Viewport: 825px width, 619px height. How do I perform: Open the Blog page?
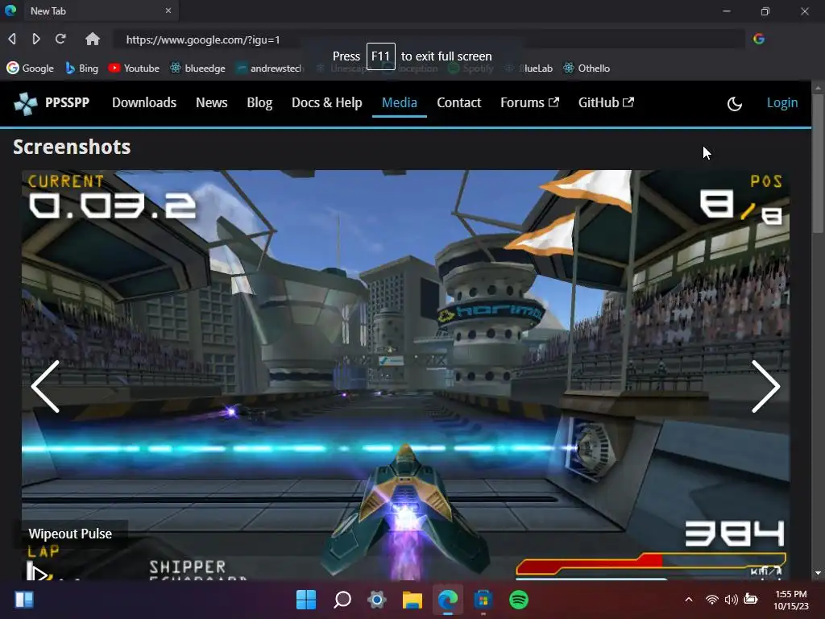[260, 102]
